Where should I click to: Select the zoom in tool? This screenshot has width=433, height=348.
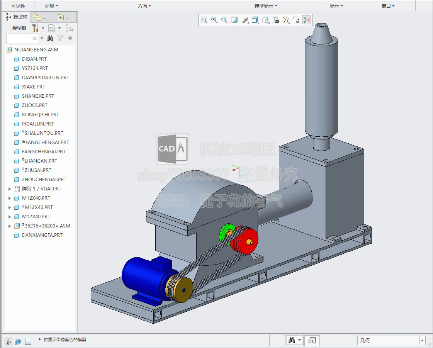coord(214,20)
